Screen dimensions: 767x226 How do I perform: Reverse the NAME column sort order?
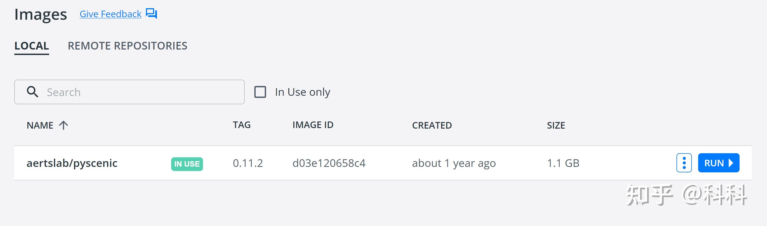63,125
